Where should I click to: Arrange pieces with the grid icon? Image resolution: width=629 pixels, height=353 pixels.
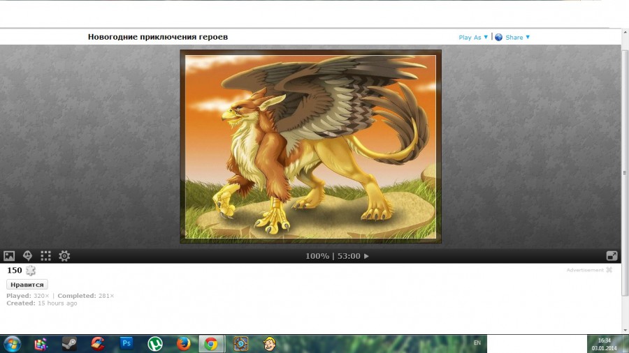pyautogui.click(x=45, y=256)
